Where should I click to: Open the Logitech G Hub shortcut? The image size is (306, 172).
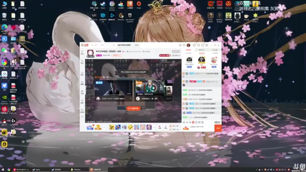(13, 122)
